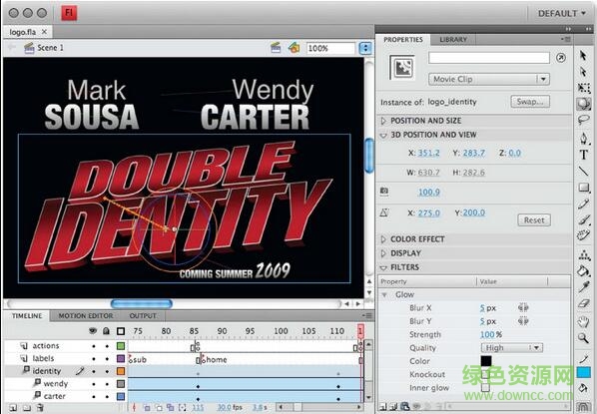Click the Adobe Flash Fl application icon
The height and width of the screenshot is (414, 597).
click(69, 13)
